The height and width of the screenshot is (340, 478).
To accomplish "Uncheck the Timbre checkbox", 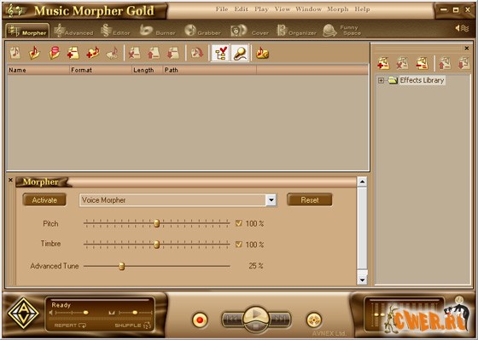I will (239, 244).
